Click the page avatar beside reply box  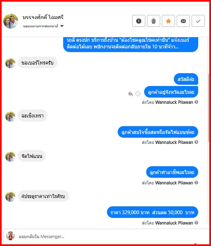[10, 236]
